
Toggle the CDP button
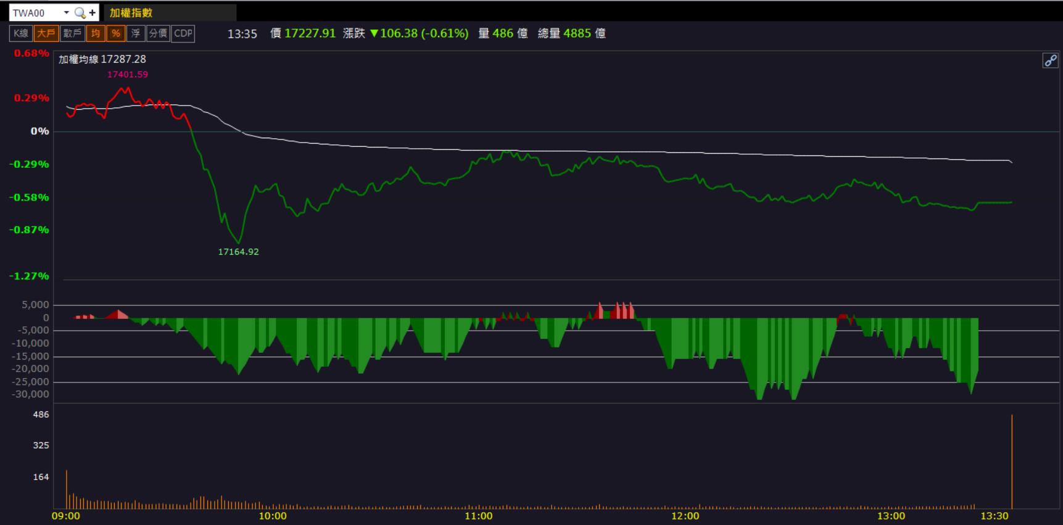click(x=183, y=33)
